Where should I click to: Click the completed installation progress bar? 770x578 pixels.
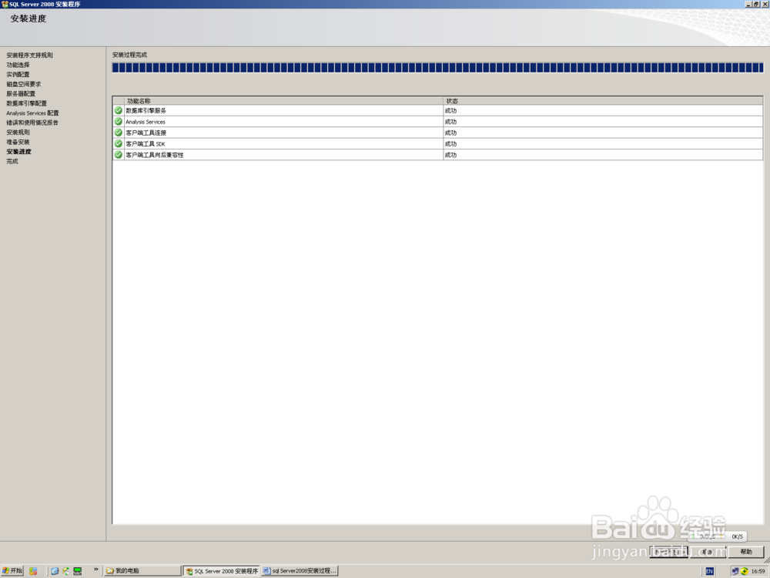[x=437, y=68]
